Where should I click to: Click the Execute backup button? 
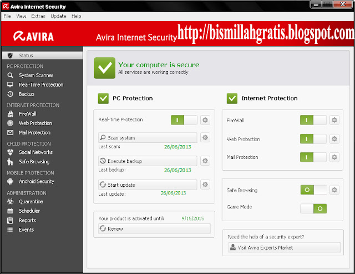[148, 161]
